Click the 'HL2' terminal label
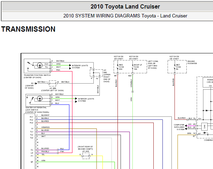213x169 pixels. tap(31, 120)
